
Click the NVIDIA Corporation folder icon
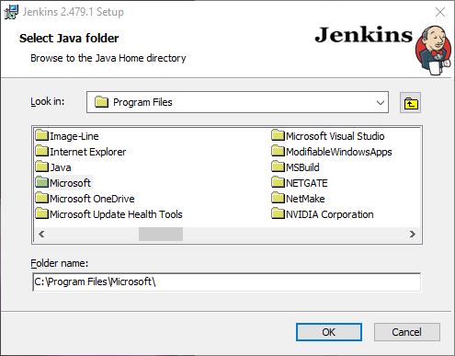[279, 213]
